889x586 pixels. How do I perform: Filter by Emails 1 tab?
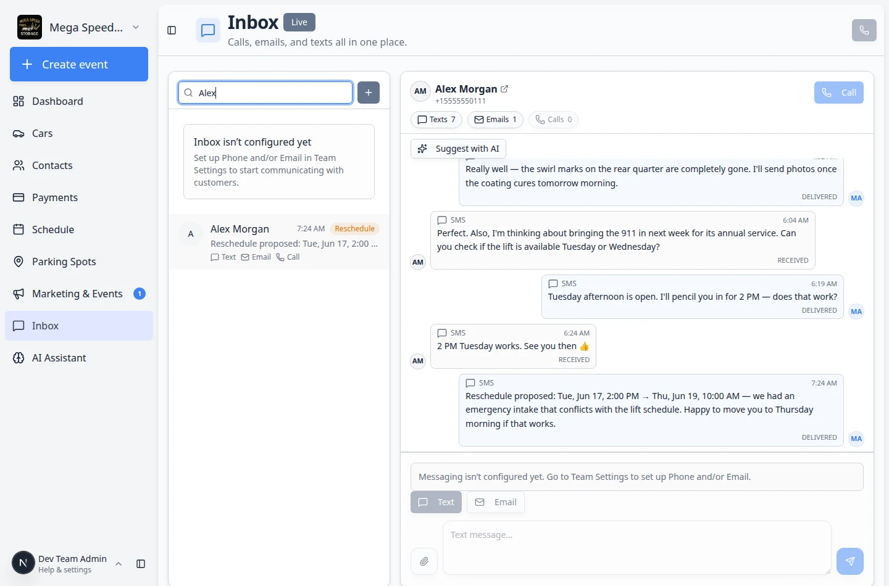[x=495, y=120]
